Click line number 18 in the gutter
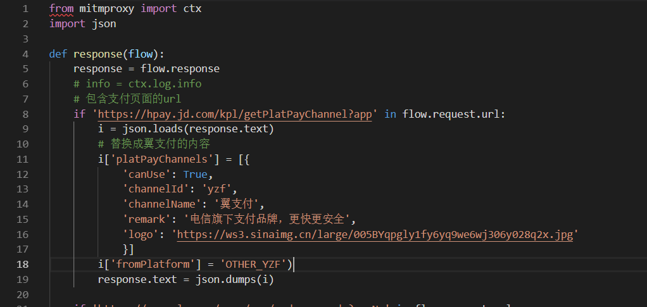This screenshot has width=647, height=307. point(23,264)
